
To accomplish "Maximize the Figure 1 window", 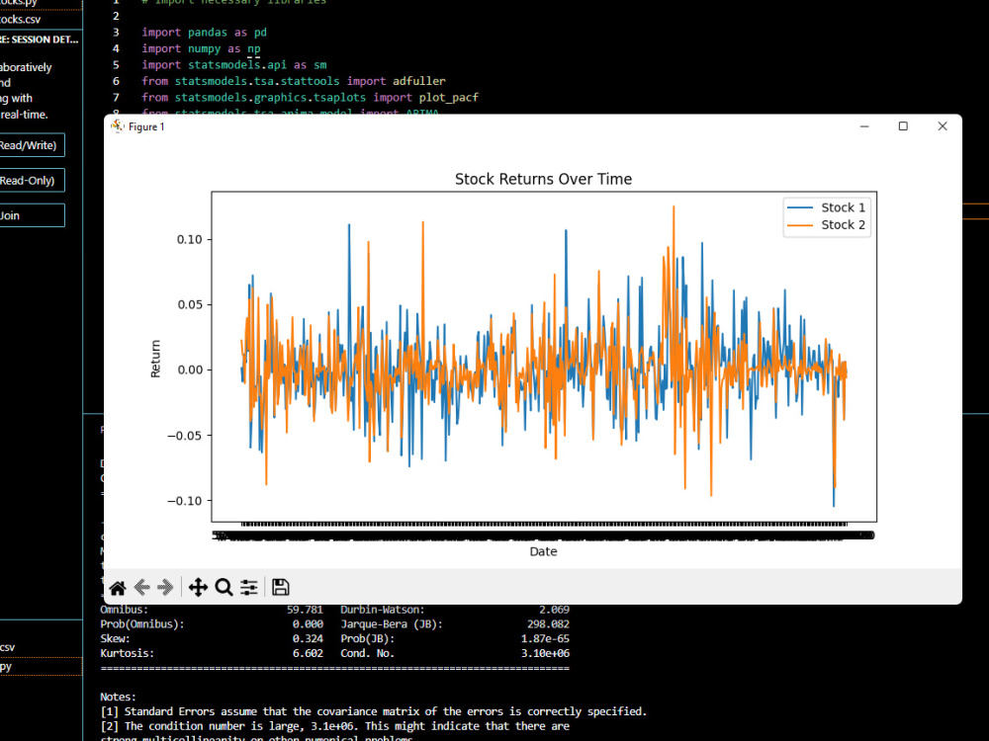I will [903, 126].
